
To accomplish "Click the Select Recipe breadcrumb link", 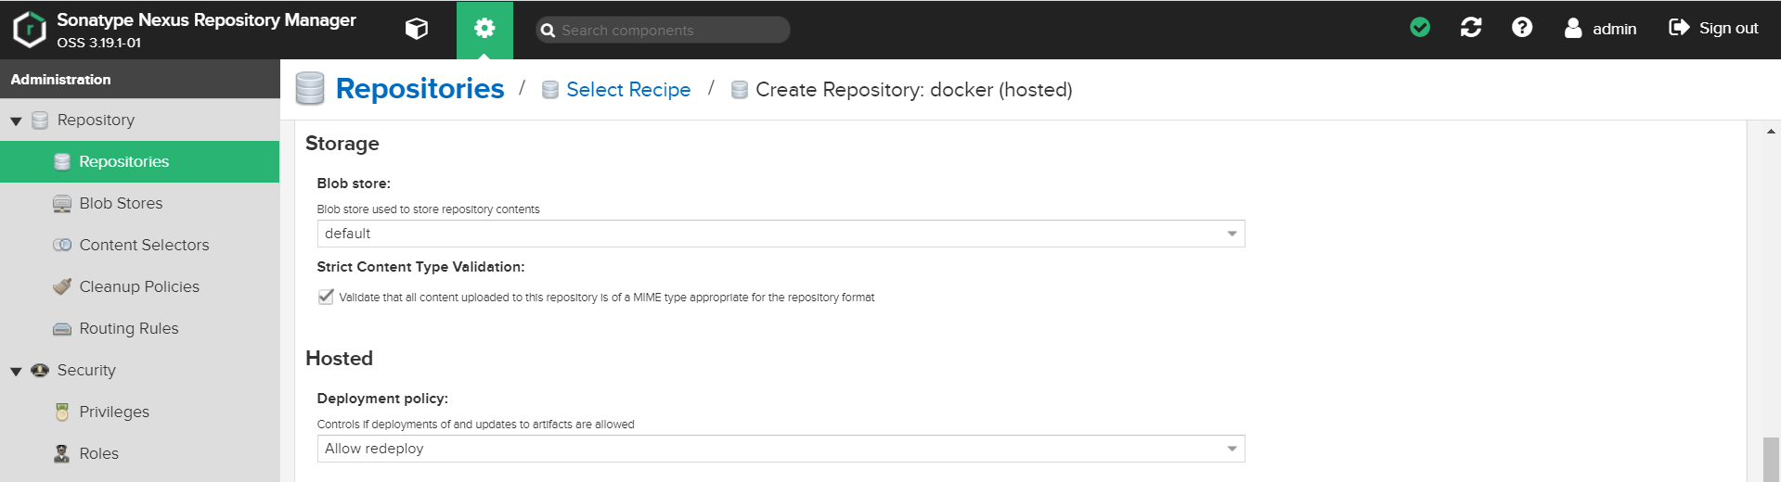I will (628, 90).
